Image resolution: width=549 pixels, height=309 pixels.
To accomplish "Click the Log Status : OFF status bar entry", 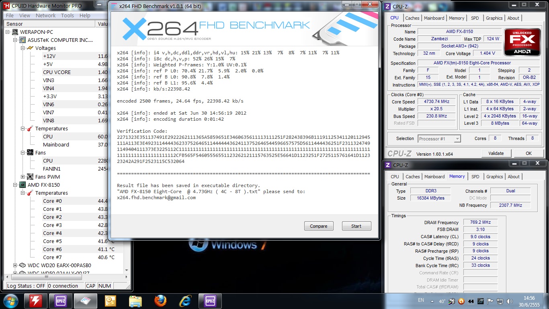I will pyautogui.click(x=26, y=286).
